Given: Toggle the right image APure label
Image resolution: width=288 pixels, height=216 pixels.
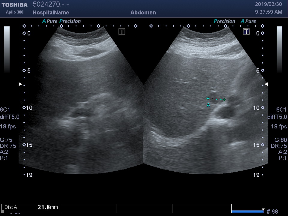Looking at the screenshot, I should point(248,21).
